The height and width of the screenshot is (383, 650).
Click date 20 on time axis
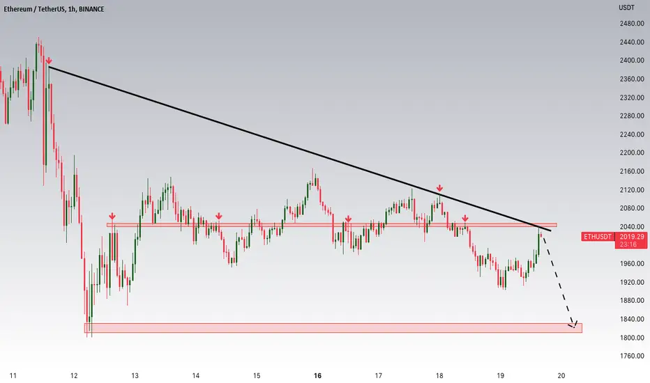tap(561, 375)
